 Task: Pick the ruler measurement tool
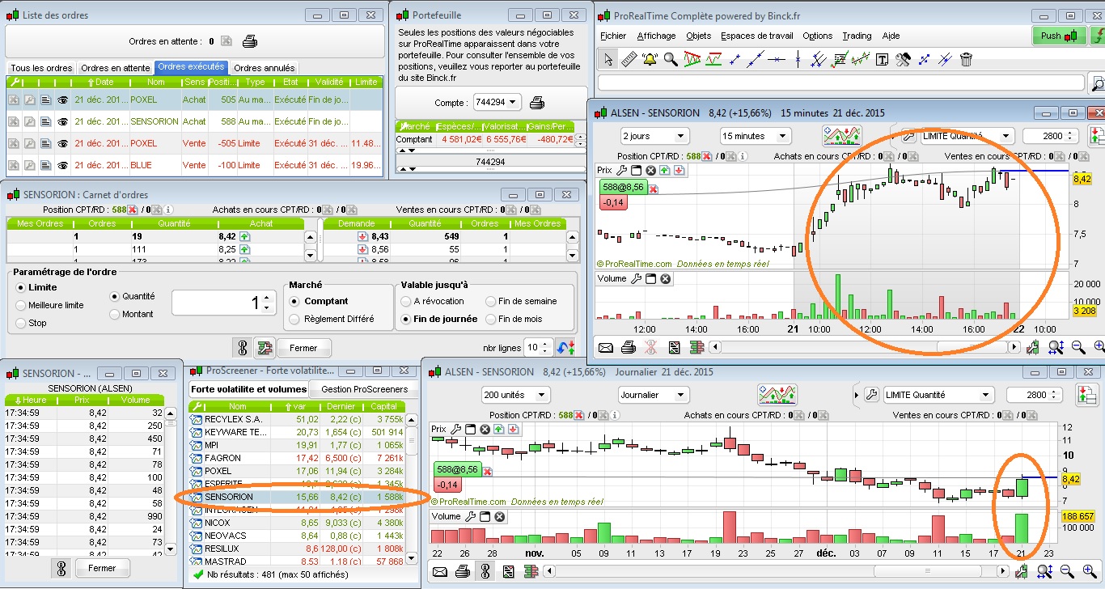[629, 59]
